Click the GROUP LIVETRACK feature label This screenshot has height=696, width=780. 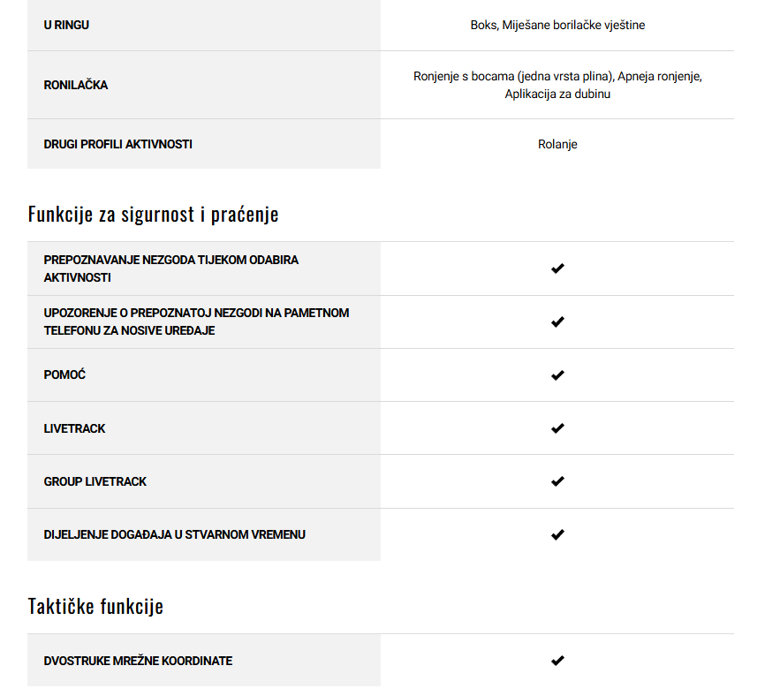(95, 481)
